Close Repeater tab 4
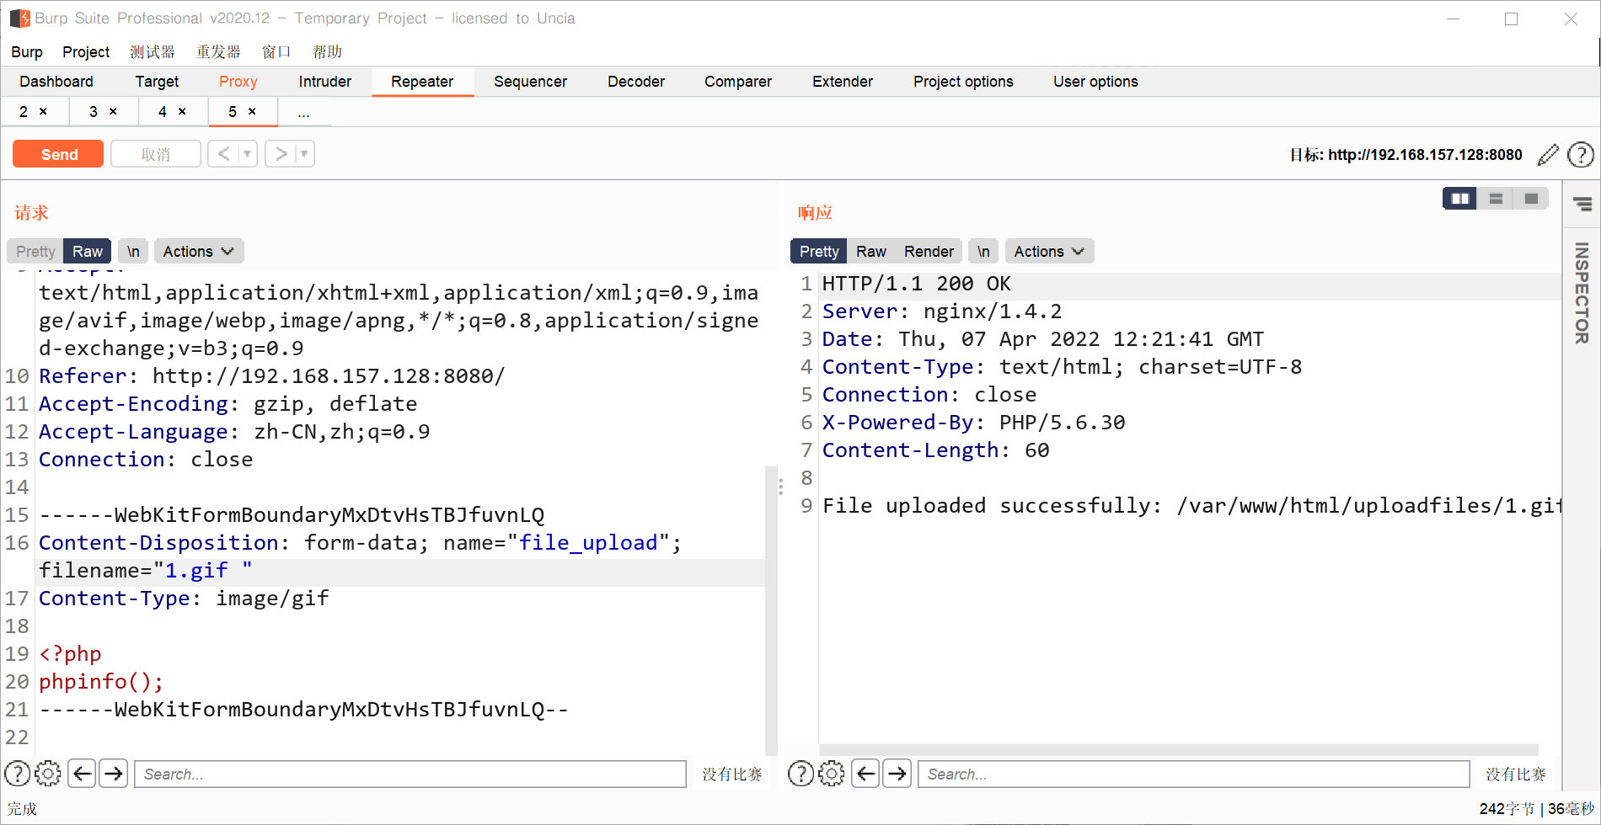 (x=182, y=111)
